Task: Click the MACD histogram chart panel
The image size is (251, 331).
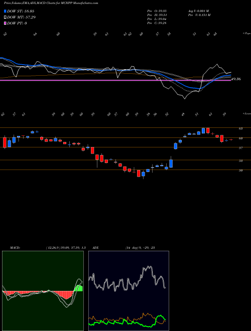Action: coord(43,291)
